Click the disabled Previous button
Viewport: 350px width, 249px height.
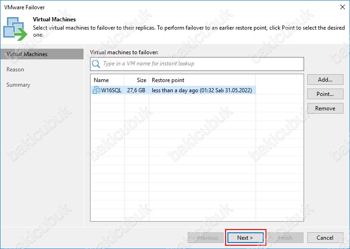[206, 238]
